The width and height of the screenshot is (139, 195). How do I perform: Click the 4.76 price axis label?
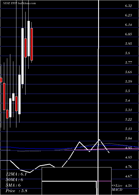(128, 167)
